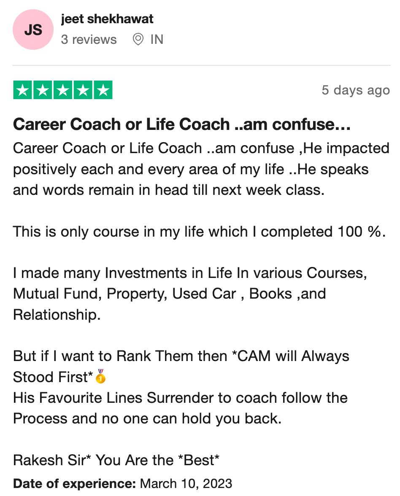This screenshot has width=400, height=496.
Task: Click the JS reviewer avatar circle
Action: coord(33,30)
